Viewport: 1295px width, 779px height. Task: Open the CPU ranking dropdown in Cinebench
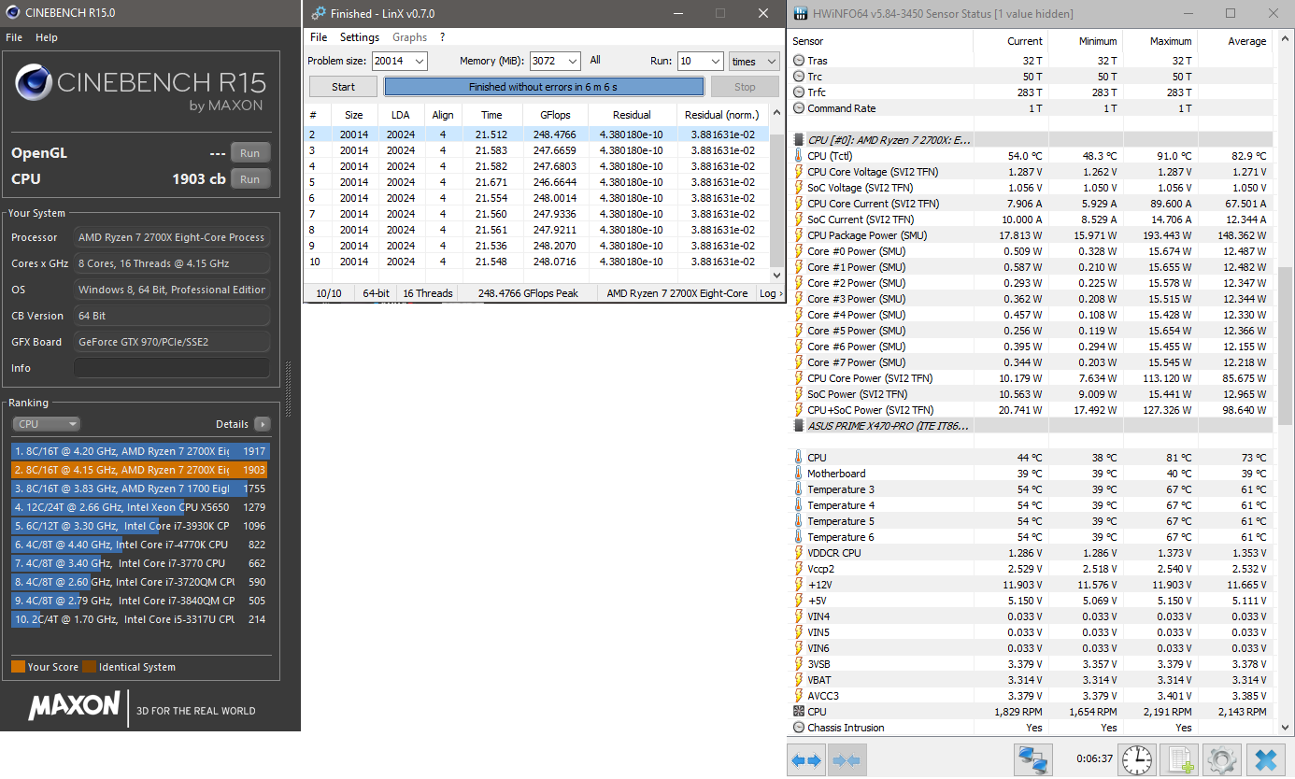(46, 424)
